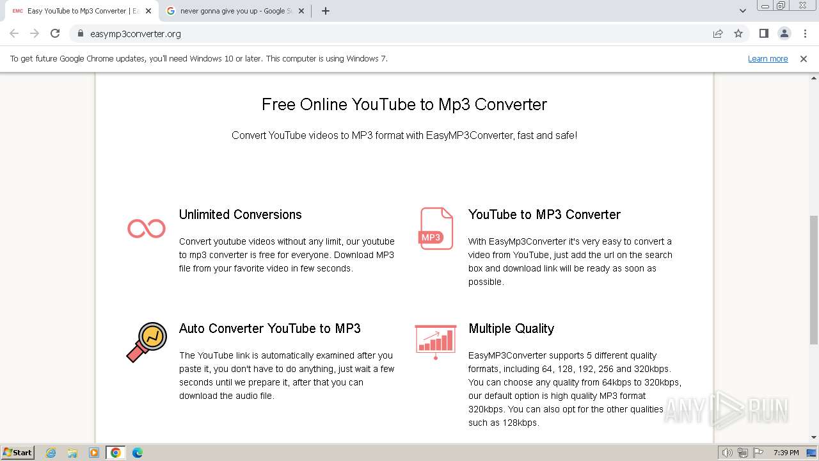Click the 7:39 PM system clock
Screen dimensions: 819x461
click(786, 453)
